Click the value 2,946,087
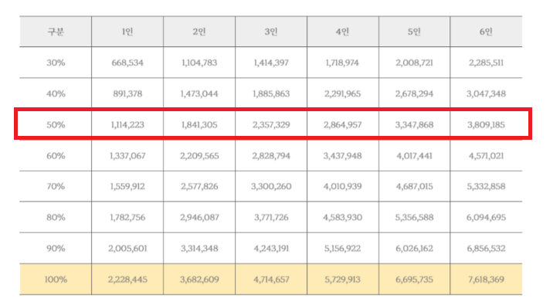 click(x=199, y=218)
